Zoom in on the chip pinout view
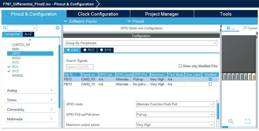Image resolution: width=259 pixels, height=131 pixels. (231, 121)
